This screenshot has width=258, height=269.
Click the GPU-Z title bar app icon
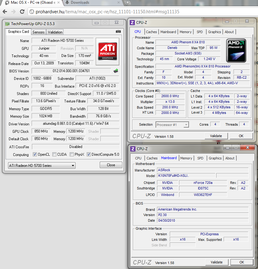click(7, 24)
